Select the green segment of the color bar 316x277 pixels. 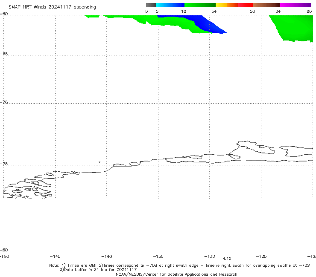click(x=200, y=5)
